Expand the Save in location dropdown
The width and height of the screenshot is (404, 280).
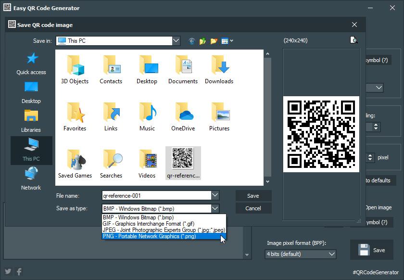176,41
